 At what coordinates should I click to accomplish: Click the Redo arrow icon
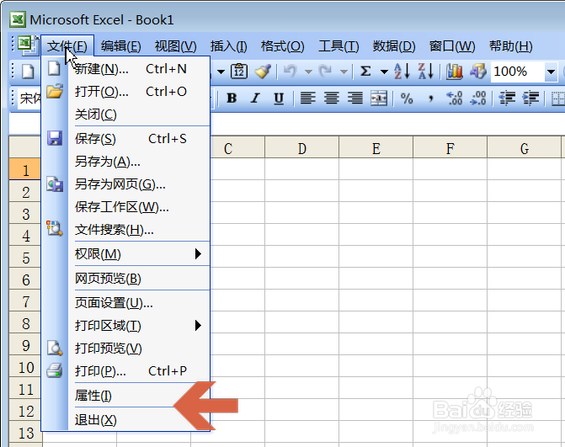point(326,71)
